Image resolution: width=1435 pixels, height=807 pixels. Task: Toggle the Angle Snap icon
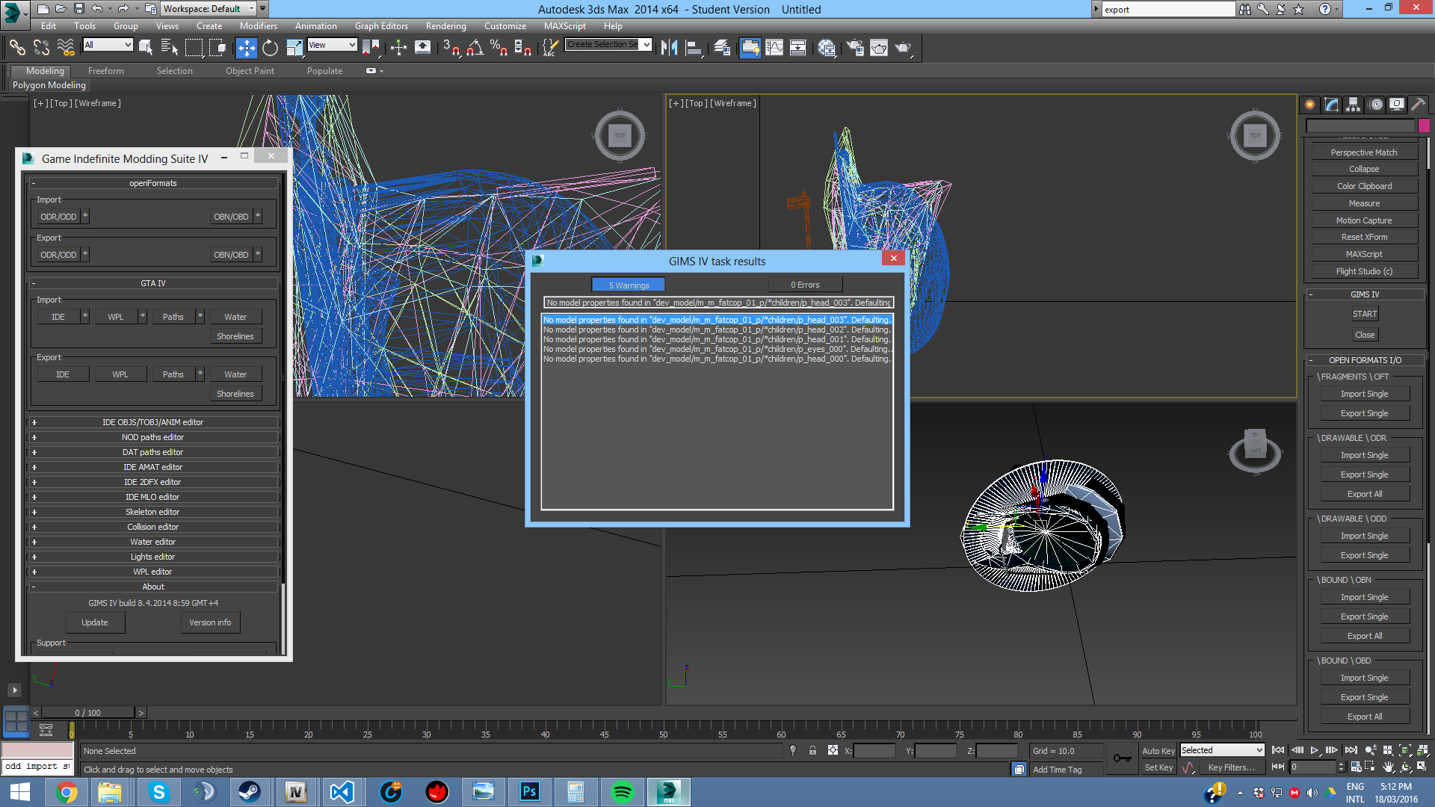click(475, 48)
